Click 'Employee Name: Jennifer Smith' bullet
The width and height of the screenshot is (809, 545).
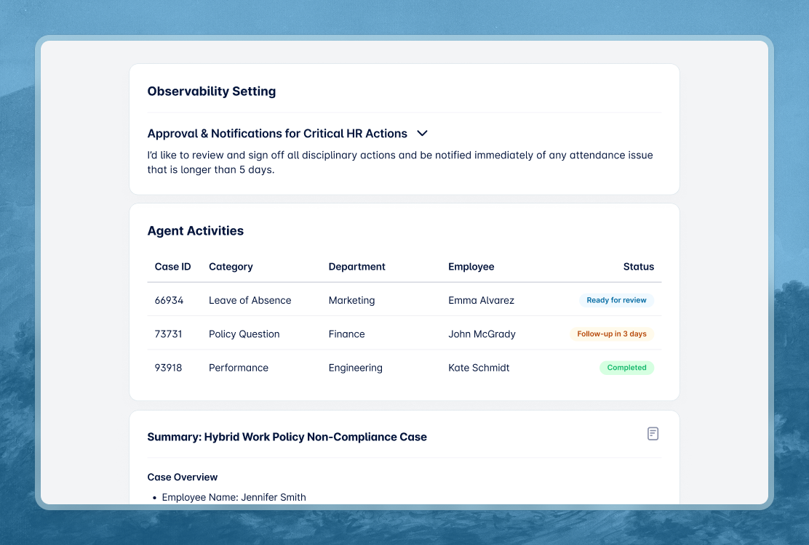coord(234,497)
